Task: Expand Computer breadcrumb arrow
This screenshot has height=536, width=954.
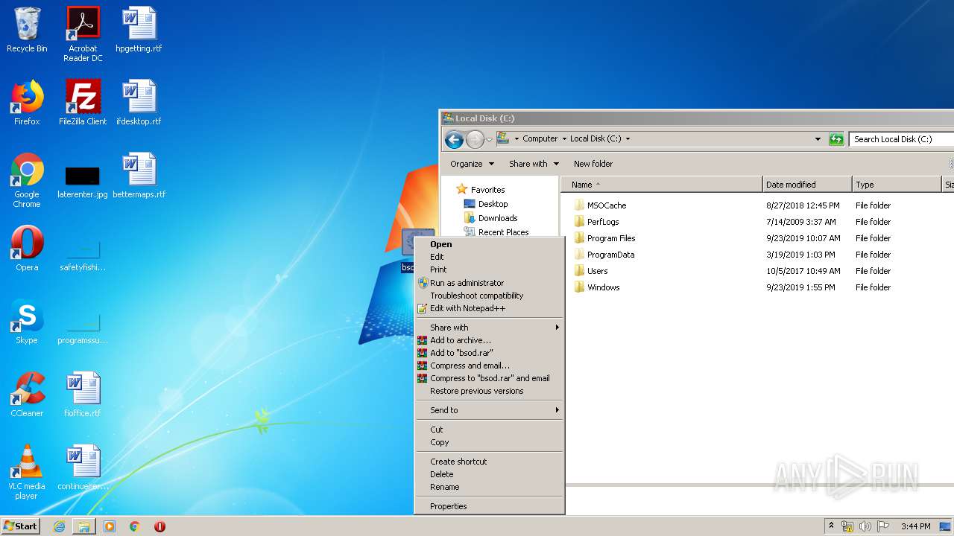Action: [564, 139]
